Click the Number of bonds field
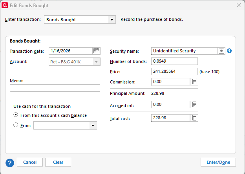 pos(174,61)
